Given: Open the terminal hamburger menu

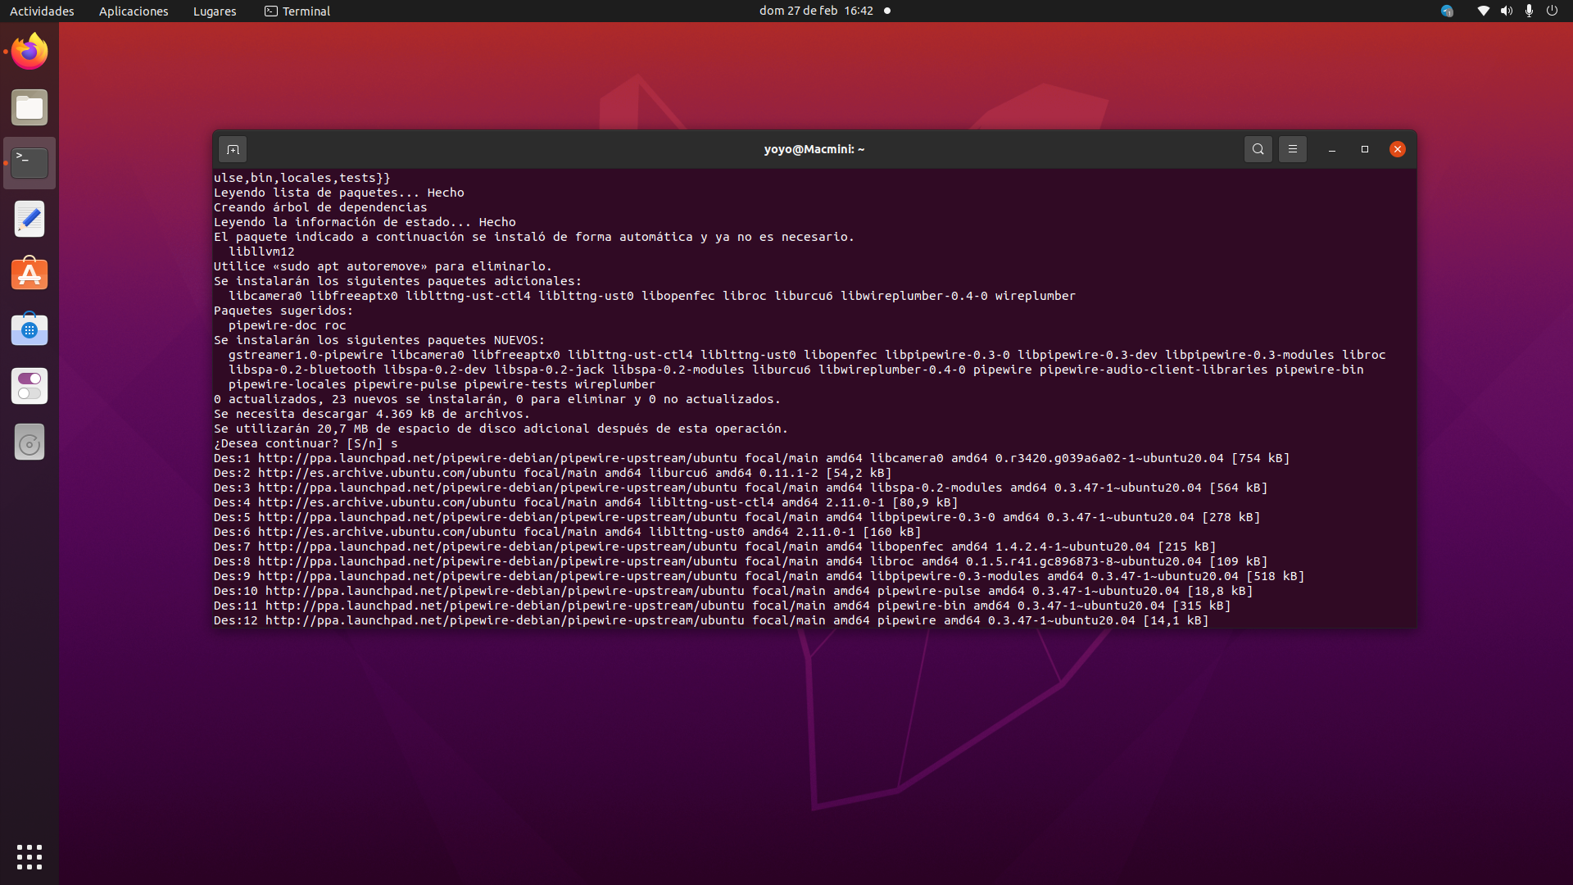Looking at the screenshot, I should pyautogui.click(x=1293, y=149).
